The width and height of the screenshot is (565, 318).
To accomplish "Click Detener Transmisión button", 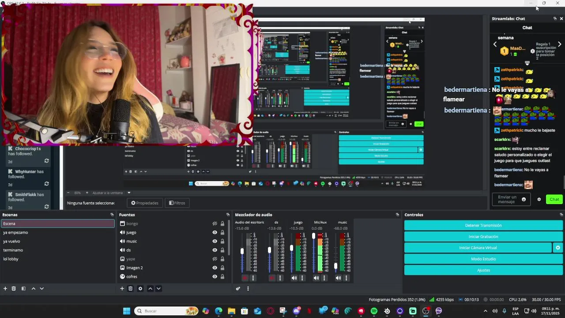I will coord(483,225).
